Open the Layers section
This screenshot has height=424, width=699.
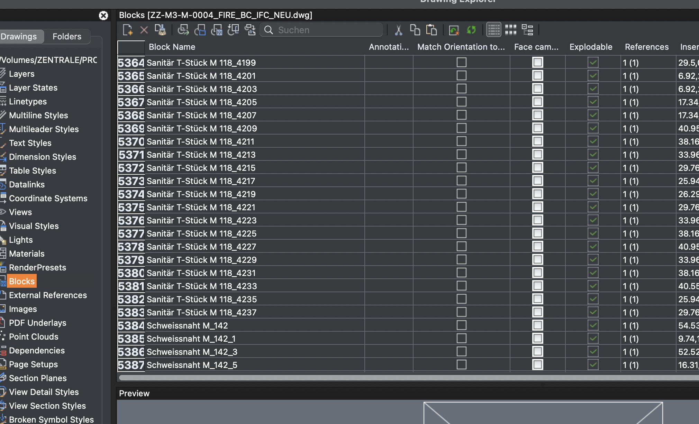pyautogui.click(x=22, y=74)
